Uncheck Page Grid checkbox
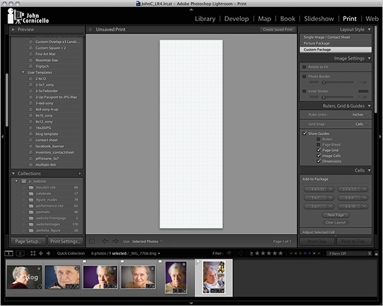The height and width of the screenshot is (306, 383). click(319, 150)
